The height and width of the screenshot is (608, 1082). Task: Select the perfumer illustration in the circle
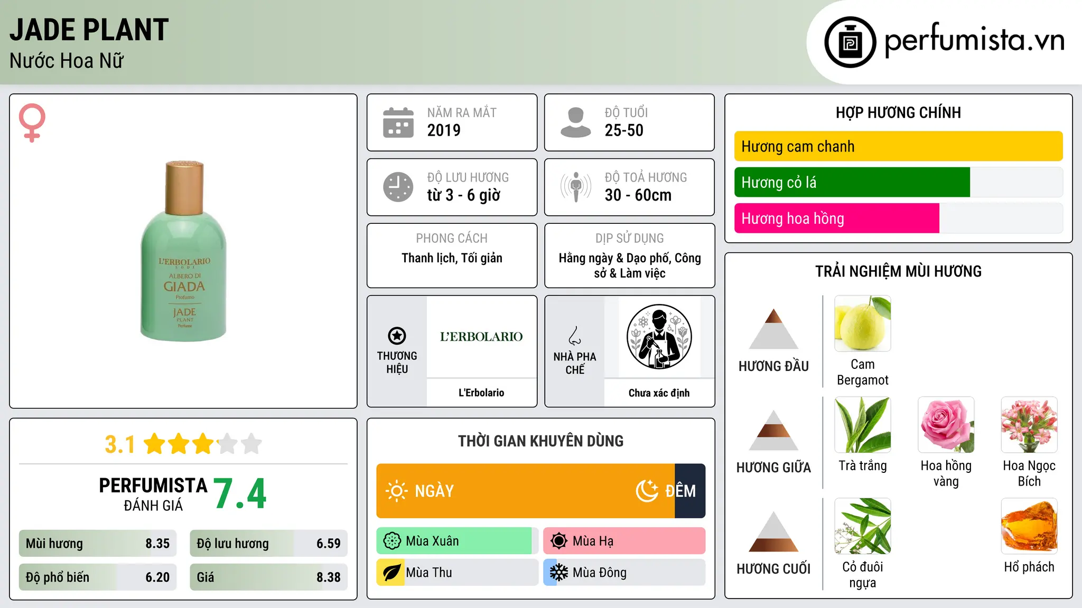(x=659, y=337)
